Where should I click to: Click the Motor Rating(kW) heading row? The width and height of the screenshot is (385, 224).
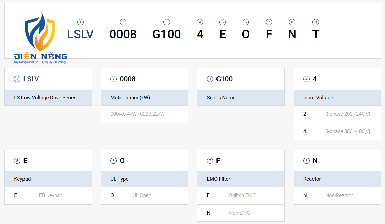click(144, 98)
